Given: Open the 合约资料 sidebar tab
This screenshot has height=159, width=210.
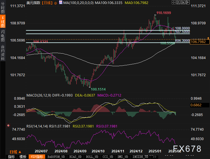Looking at the screenshot, I should click(x=3, y=53).
